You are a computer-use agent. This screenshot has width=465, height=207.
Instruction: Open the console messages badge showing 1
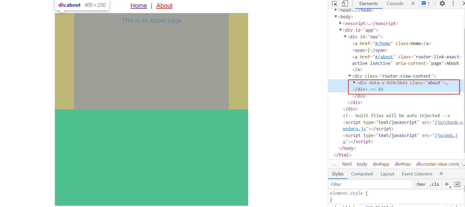pyautogui.click(x=426, y=4)
